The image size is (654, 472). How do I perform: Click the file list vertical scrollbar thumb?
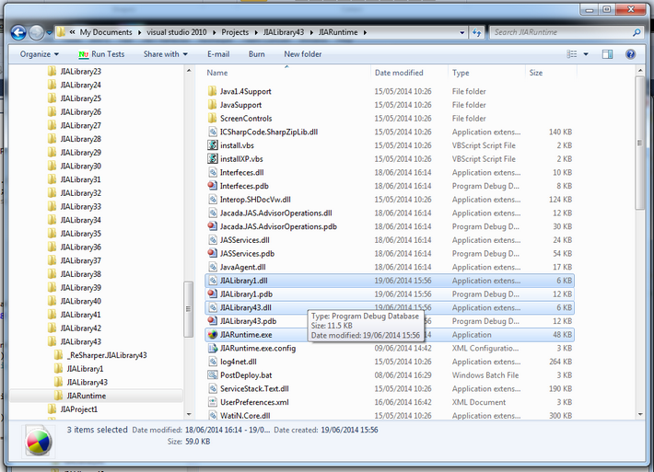640,144
